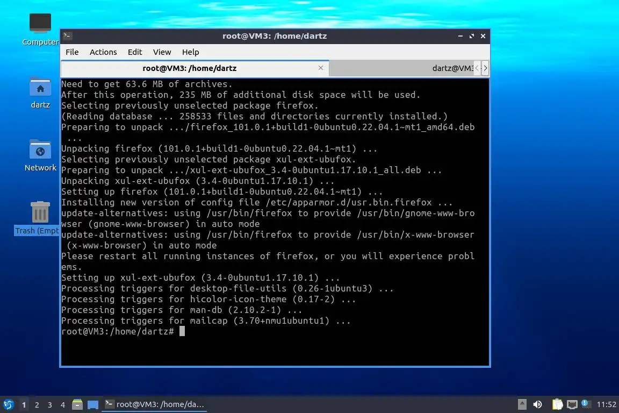This screenshot has width=619, height=413.
Task: Open the Network desktop icon
Action: pos(40,155)
